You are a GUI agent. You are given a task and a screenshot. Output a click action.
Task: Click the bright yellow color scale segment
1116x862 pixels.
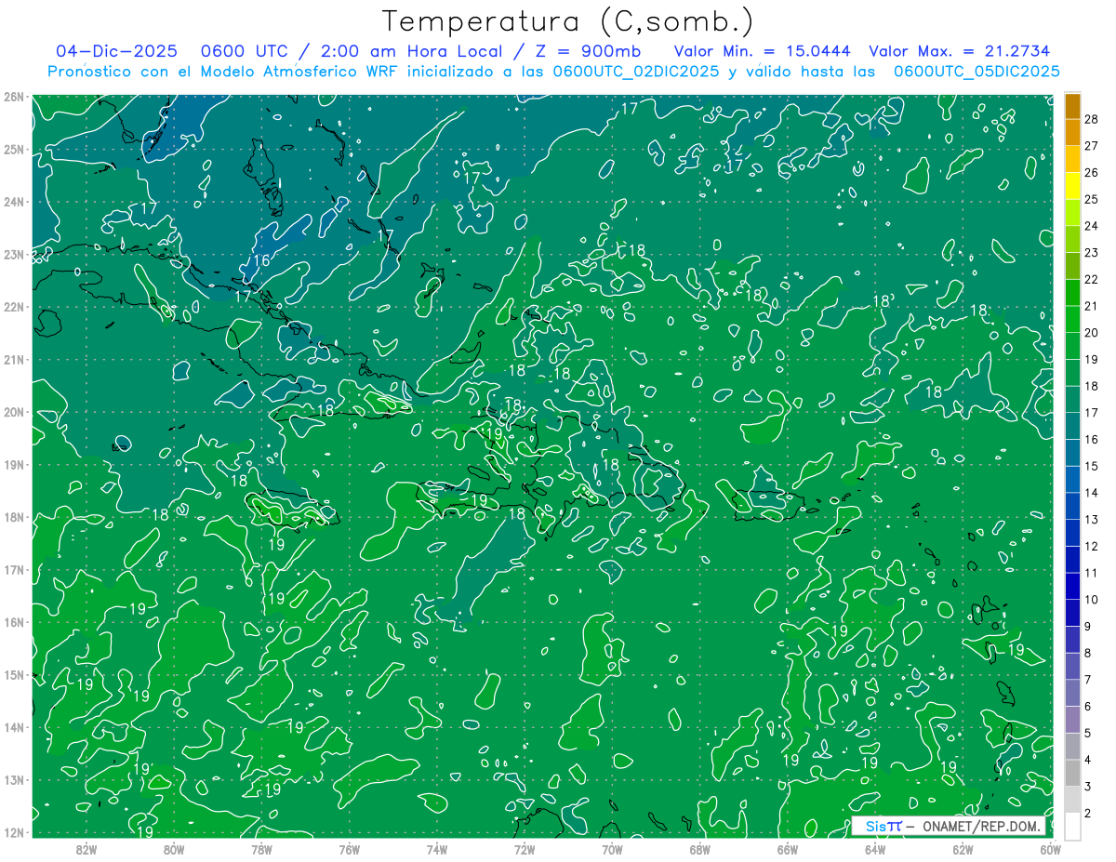pos(1072,186)
